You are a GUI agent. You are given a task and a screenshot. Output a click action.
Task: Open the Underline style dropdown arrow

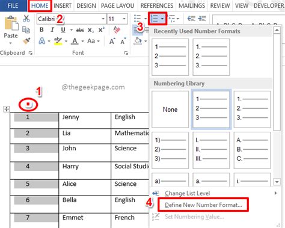tap(71, 30)
